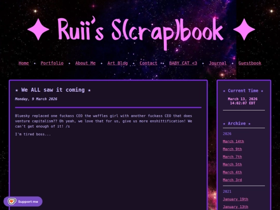Screen dimensions: 280x210
Task: Click the post date Monday, 9 March 2026
Action: (x=36, y=99)
